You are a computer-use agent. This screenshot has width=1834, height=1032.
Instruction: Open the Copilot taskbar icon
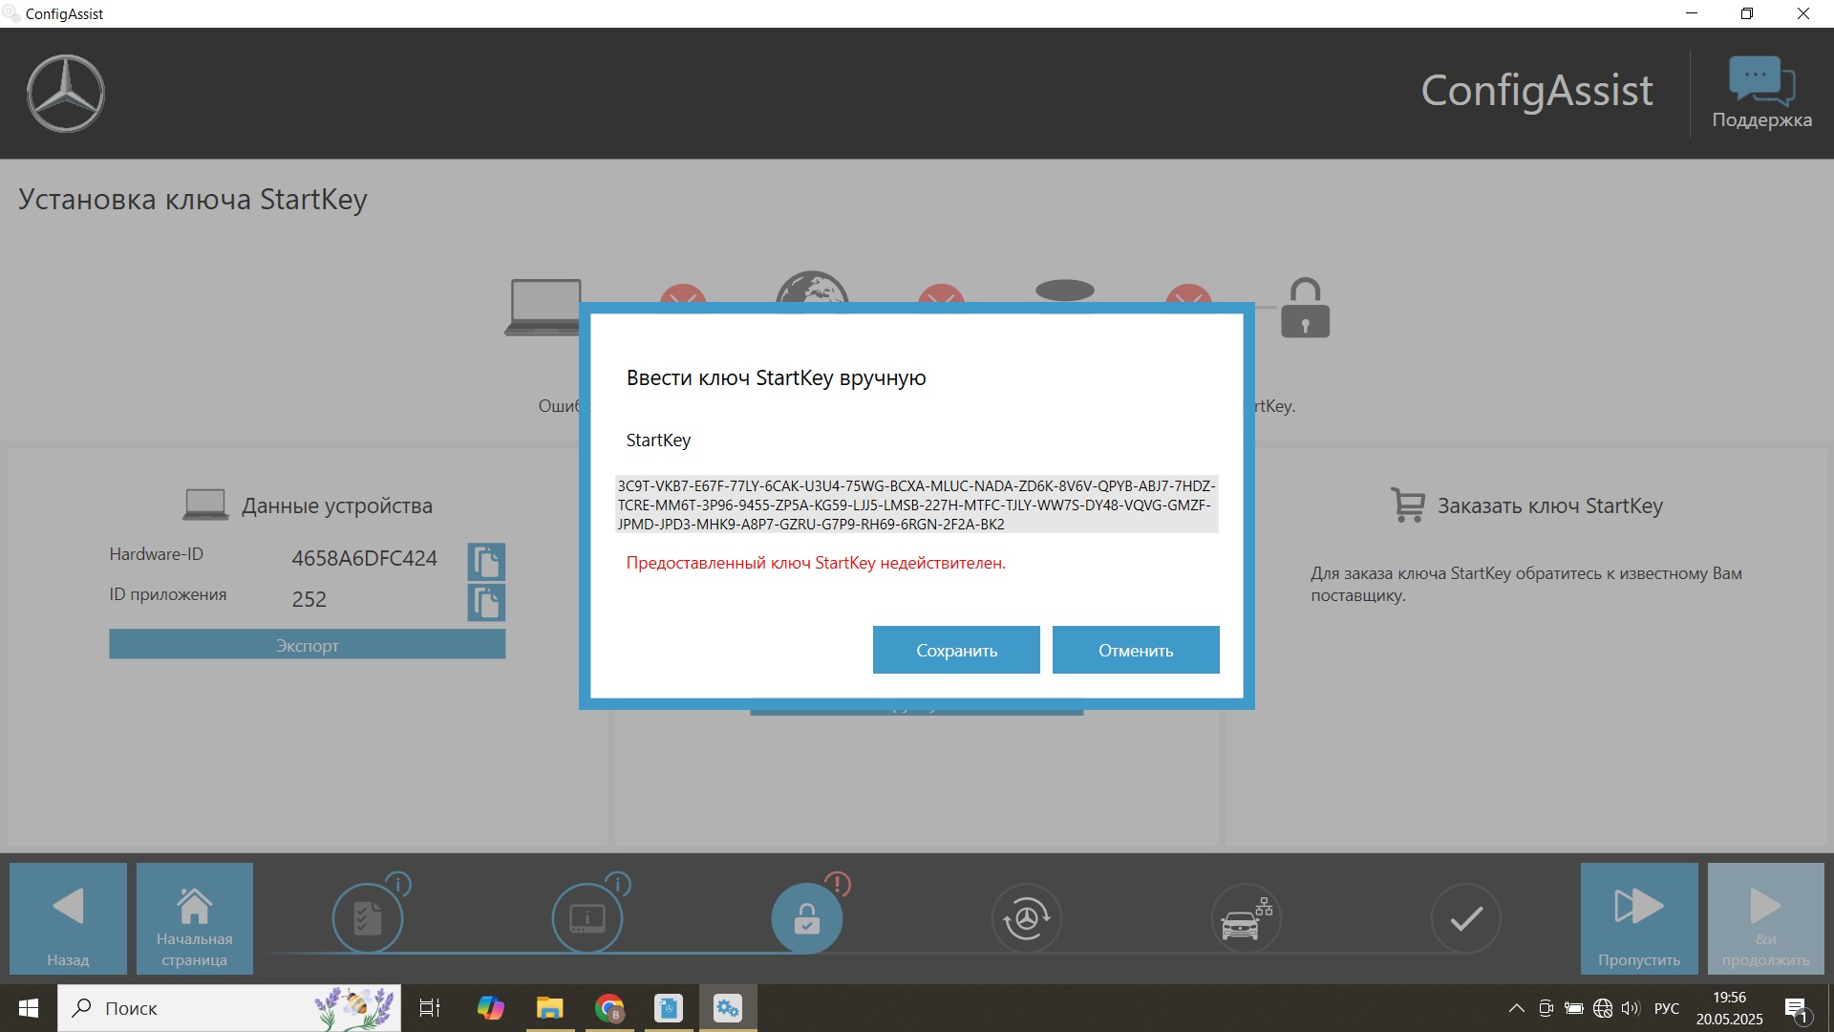click(491, 1008)
